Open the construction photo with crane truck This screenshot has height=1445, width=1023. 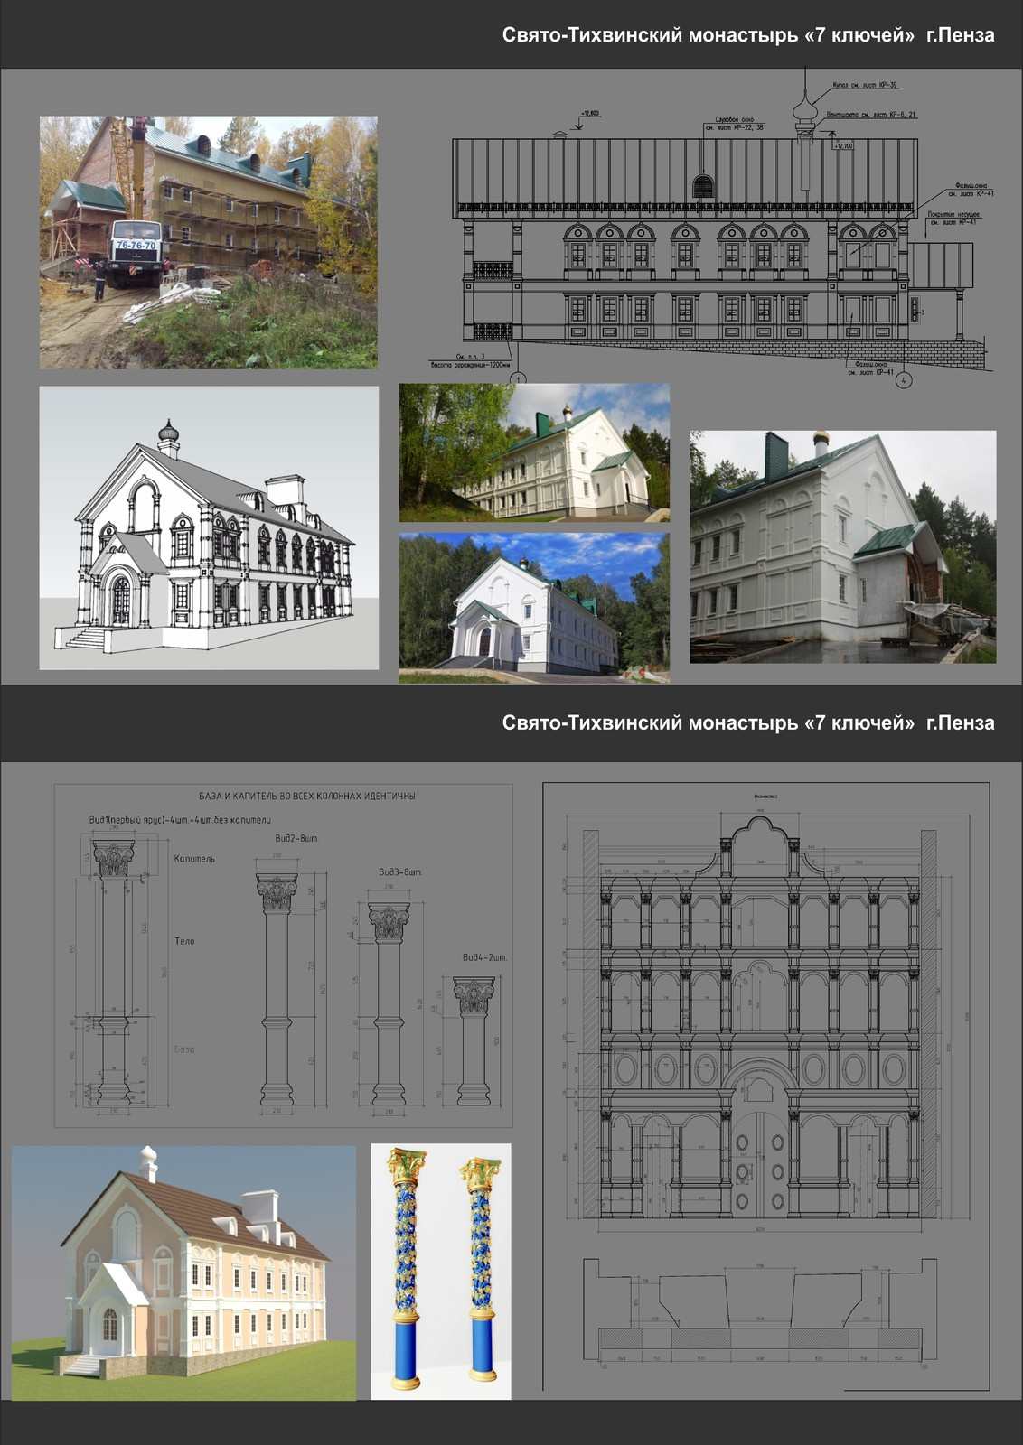point(208,241)
